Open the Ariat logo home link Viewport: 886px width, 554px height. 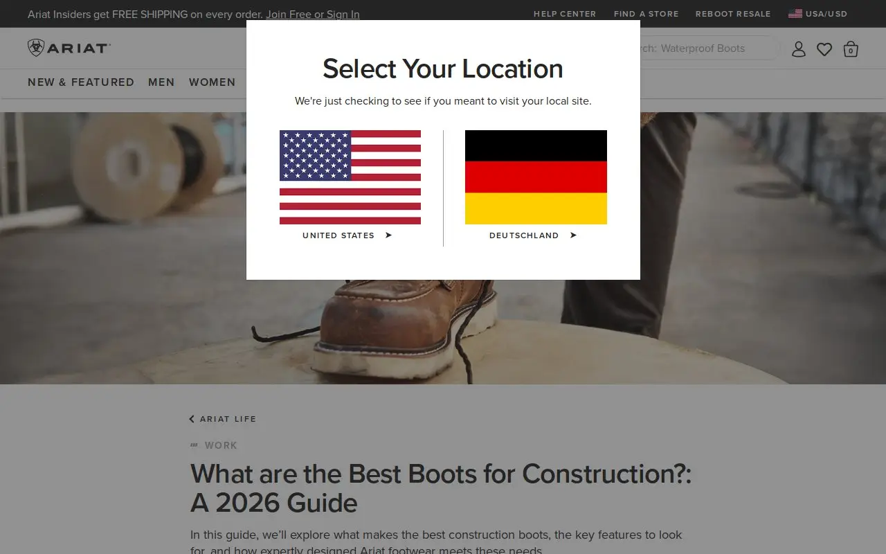pyautogui.click(x=69, y=48)
